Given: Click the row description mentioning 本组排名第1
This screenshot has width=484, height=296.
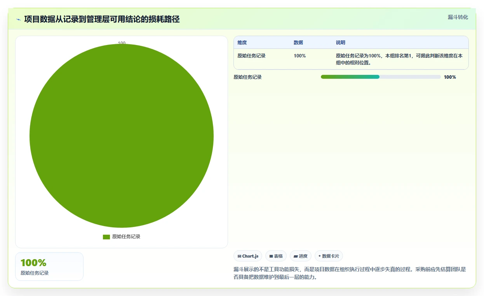Looking at the screenshot, I should (x=399, y=59).
